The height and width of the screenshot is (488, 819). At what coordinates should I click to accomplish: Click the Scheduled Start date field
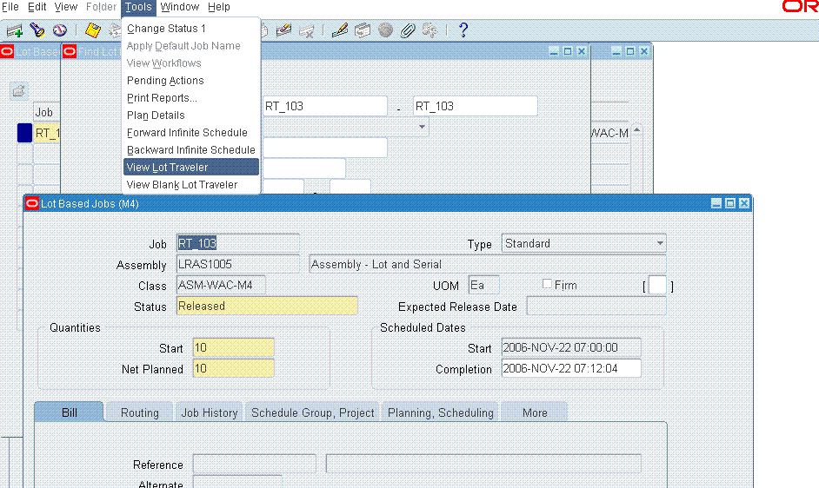pyautogui.click(x=571, y=347)
